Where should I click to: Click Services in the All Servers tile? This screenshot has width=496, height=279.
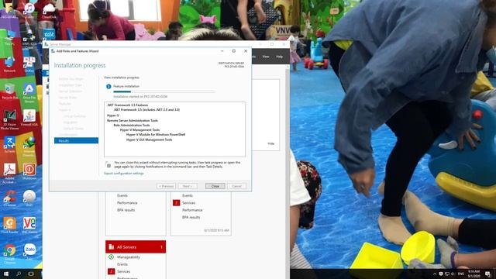[123, 271]
